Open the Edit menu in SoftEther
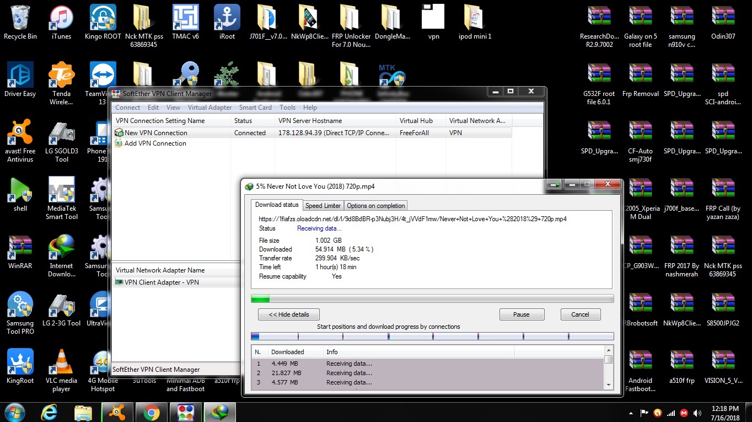 [153, 108]
